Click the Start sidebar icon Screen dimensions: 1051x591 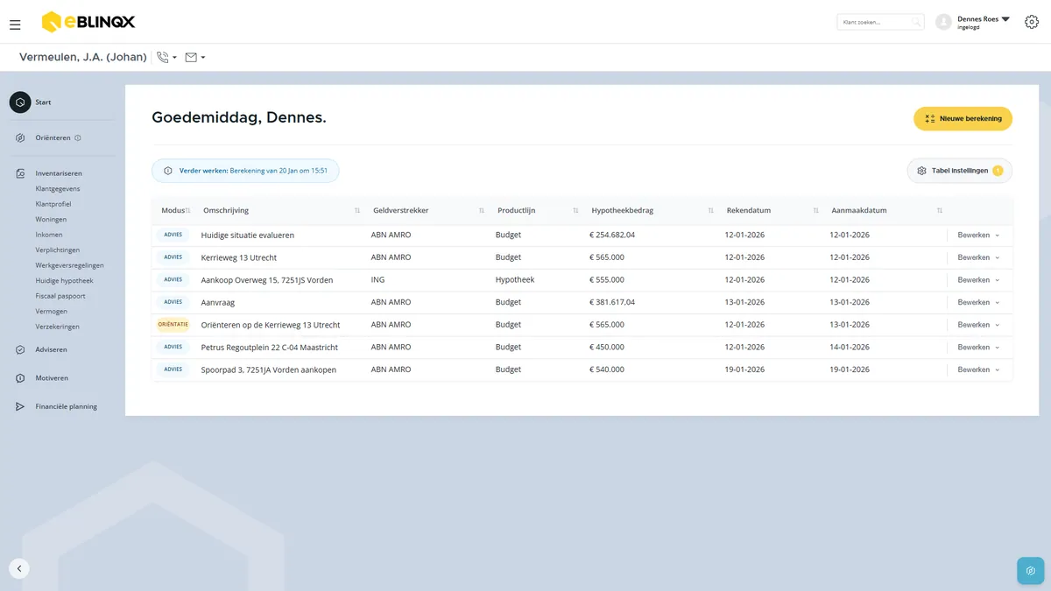[20, 102]
